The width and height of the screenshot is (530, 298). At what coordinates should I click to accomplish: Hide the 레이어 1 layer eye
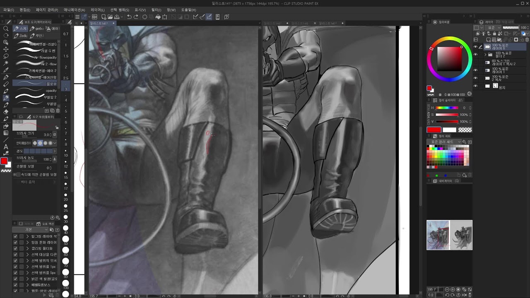pyautogui.click(x=475, y=70)
